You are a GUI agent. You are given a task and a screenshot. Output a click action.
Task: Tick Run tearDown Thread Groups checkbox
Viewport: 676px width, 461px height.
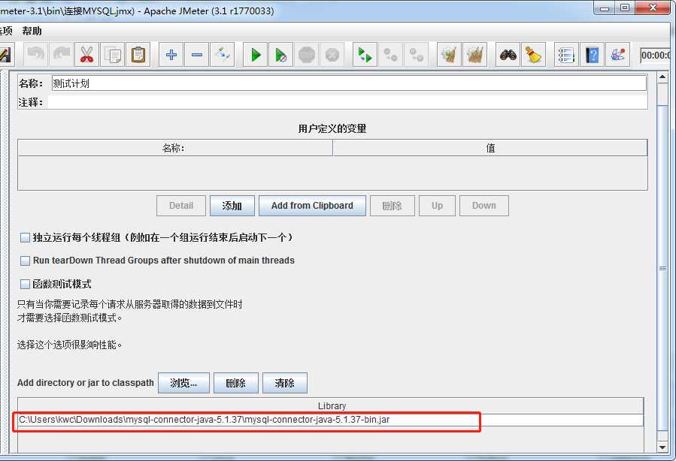pyautogui.click(x=25, y=261)
